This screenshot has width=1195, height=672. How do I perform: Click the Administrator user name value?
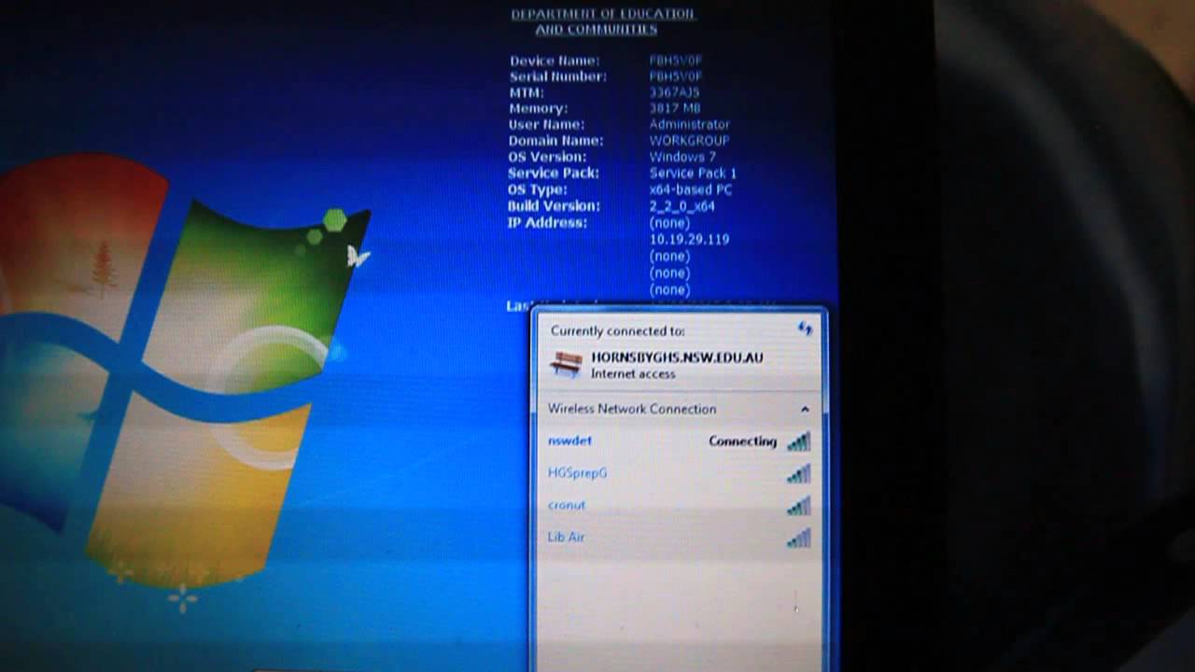(x=689, y=124)
